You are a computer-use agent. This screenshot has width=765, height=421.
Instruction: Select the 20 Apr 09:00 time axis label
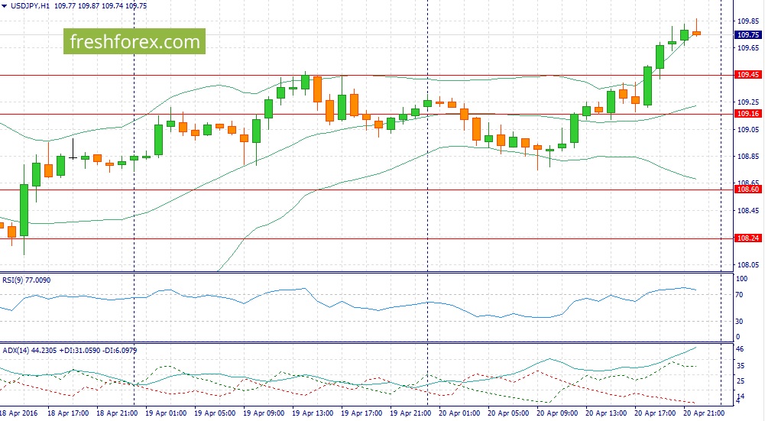[558, 413]
